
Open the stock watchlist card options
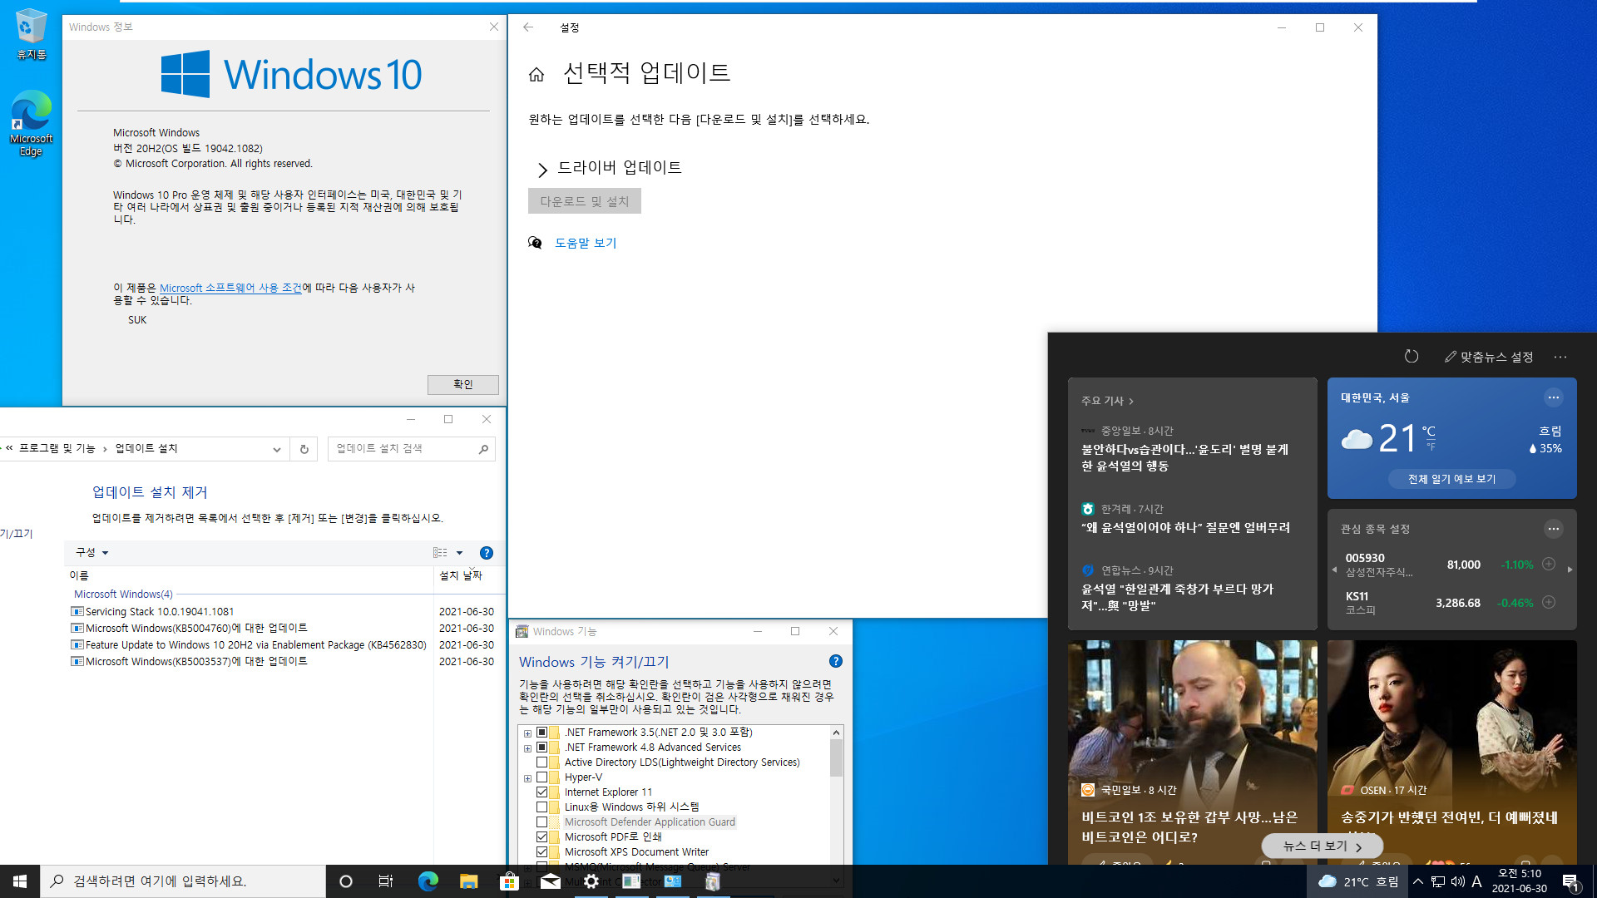click(x=1553, y=529)
